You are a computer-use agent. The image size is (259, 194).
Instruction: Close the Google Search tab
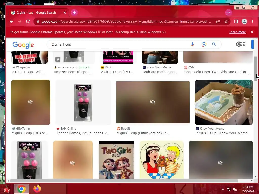[x=65, y=13]
